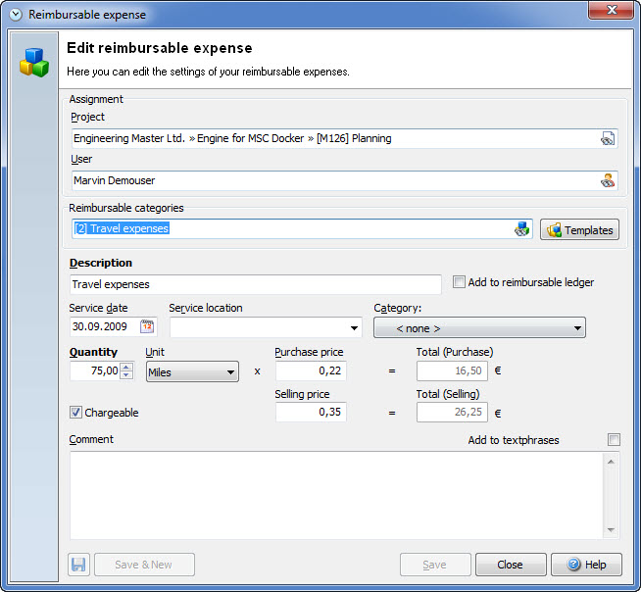Click the Close button
Viewport: 641px width, 592px height.
tap(511, 565)
